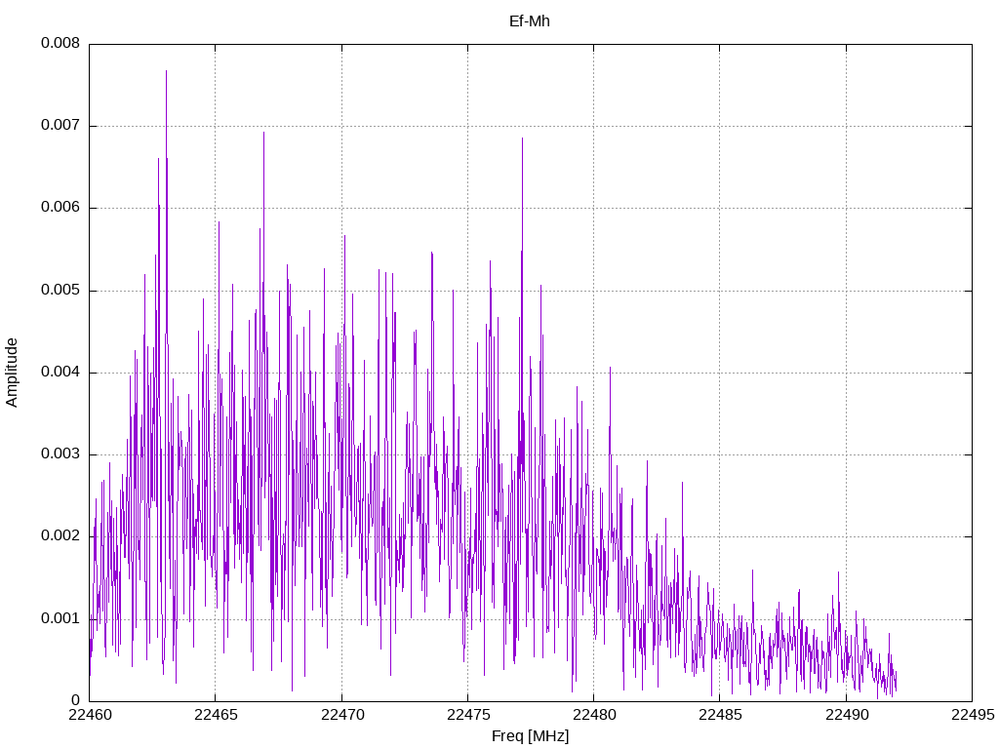Click x-axis tick label 22465

click(216, 715)
